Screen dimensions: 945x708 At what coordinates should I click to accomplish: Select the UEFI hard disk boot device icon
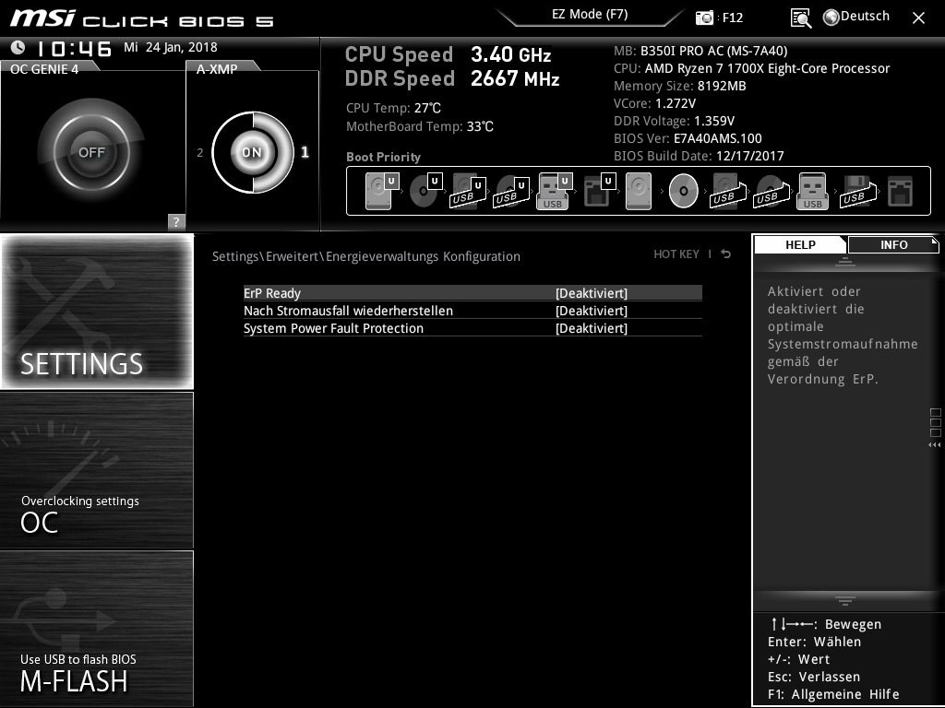[x=381, y=191]
